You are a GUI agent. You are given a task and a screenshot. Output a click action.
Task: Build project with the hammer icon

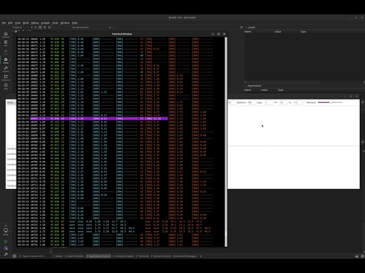[x=6, y=254]
